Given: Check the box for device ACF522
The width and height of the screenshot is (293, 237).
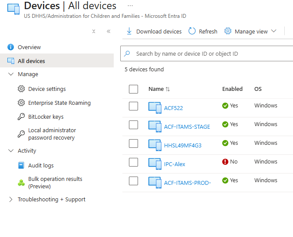Looking at the screenshot, I should (x=134, y=106).
